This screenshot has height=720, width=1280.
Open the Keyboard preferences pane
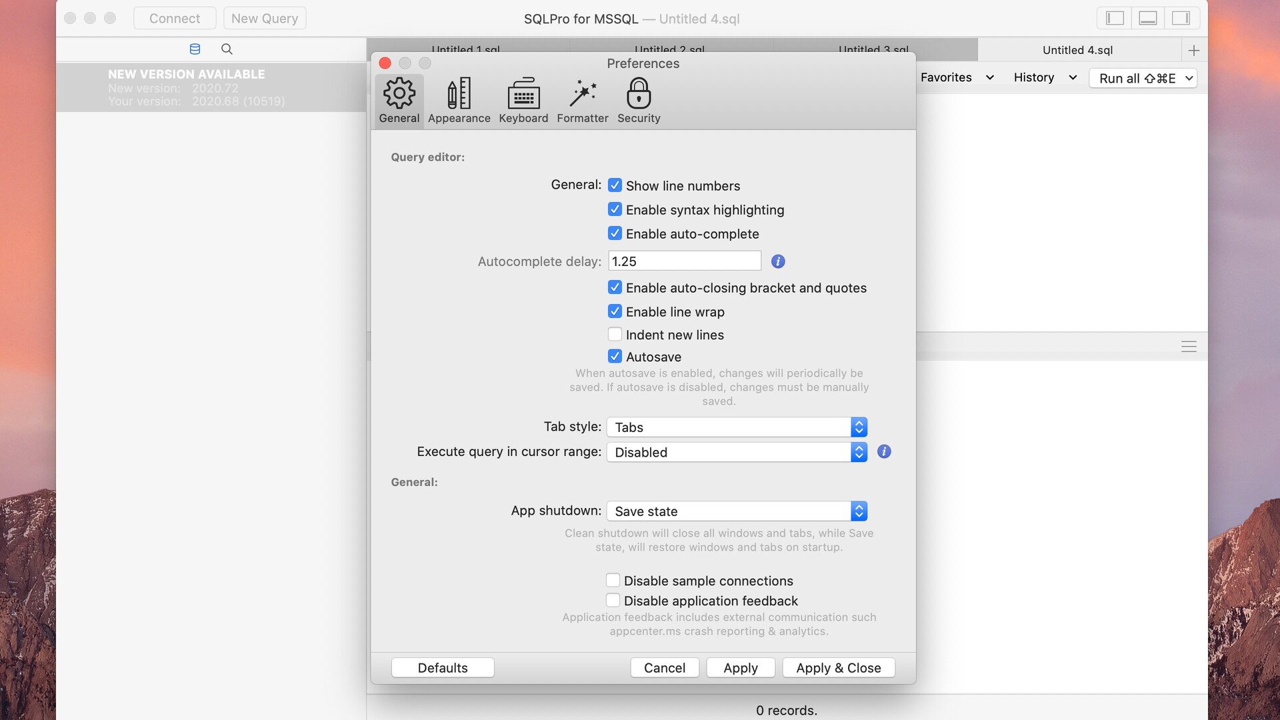coord(523,101)
